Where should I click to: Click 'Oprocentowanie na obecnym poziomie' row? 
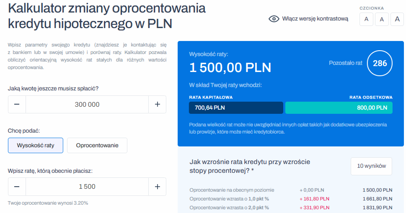point(291,190)
